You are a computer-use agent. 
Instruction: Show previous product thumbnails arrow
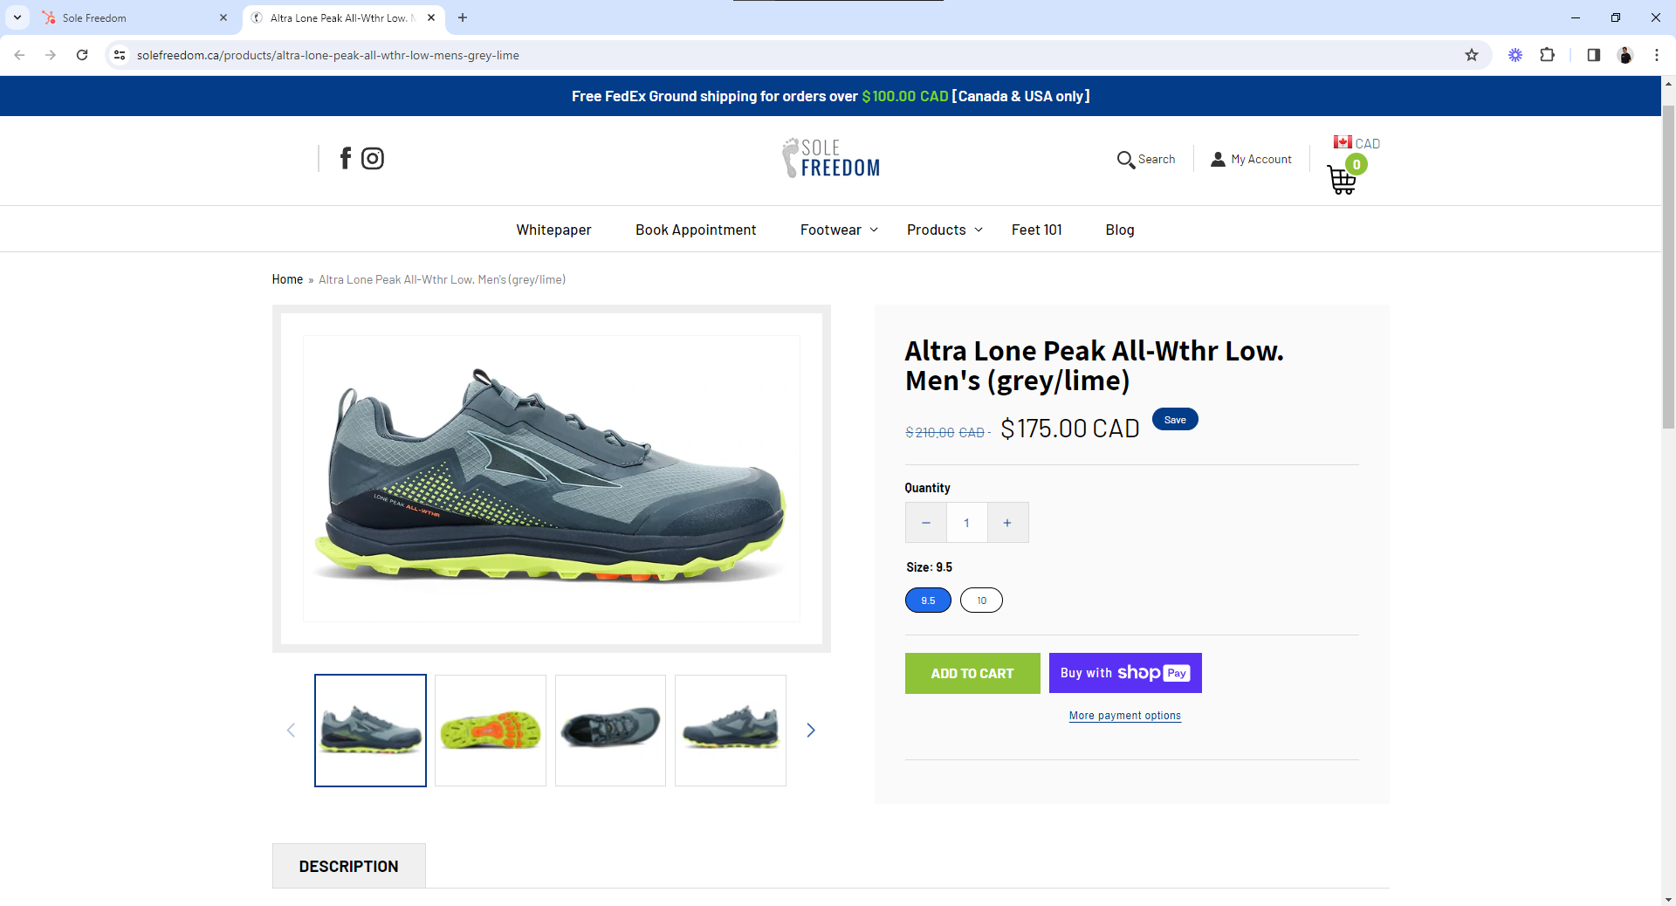coord(291,731)
